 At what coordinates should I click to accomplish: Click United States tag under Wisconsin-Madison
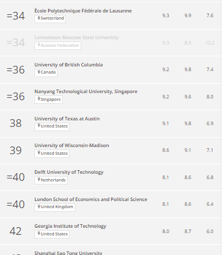[52, 154]
